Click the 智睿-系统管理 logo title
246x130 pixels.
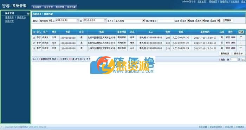[14, 6]
